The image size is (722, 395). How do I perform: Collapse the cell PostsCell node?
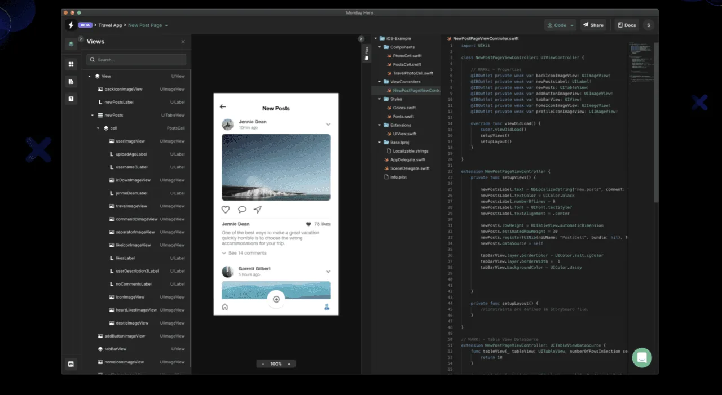click(x=98, y=128)
